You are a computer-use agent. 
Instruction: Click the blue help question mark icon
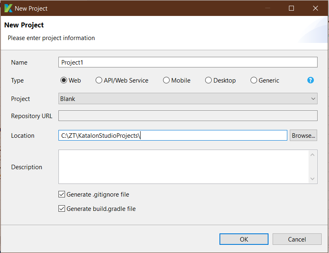tap(310, 80)
